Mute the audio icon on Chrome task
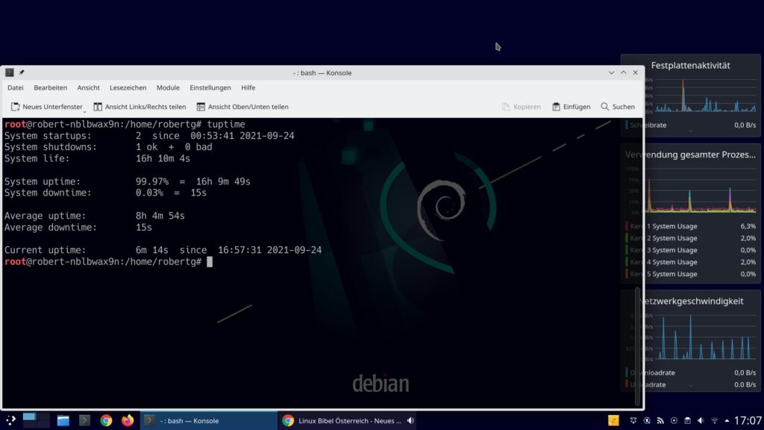Viewport: 764px width, 430px height. (411, 420)
